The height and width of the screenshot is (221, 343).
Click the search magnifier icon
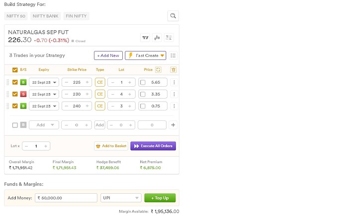[x=172, y=16]
